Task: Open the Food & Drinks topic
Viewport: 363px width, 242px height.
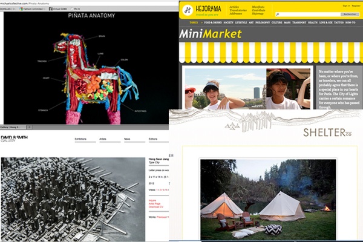Action: [x=213, y=22]
